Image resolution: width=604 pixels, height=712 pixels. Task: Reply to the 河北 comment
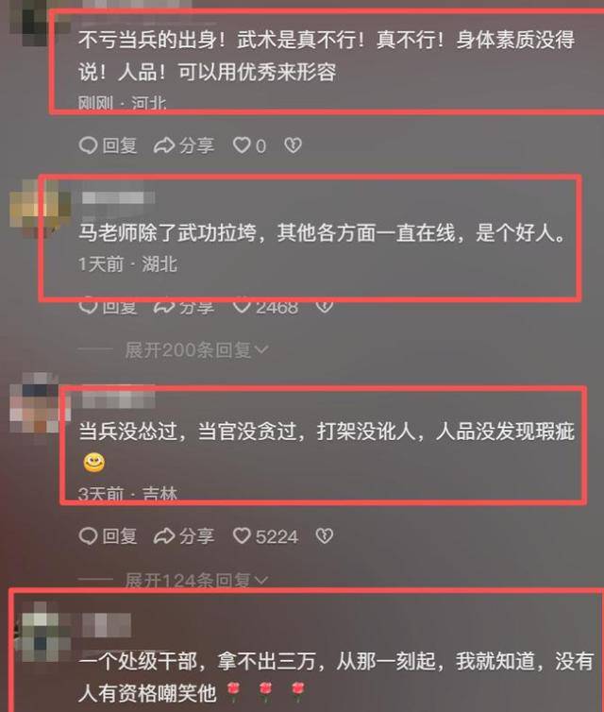108,145
